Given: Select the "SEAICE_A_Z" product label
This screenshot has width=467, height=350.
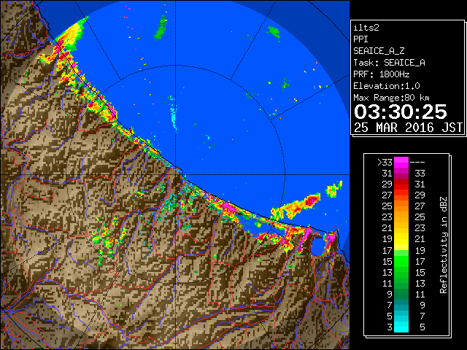Looking at the screenshot, I should [x=379, y=51].
